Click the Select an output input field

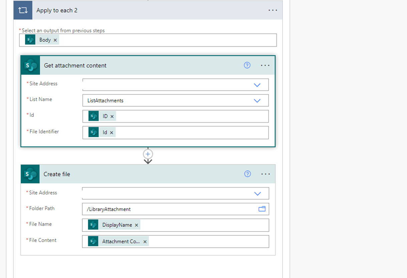[148, 40]
